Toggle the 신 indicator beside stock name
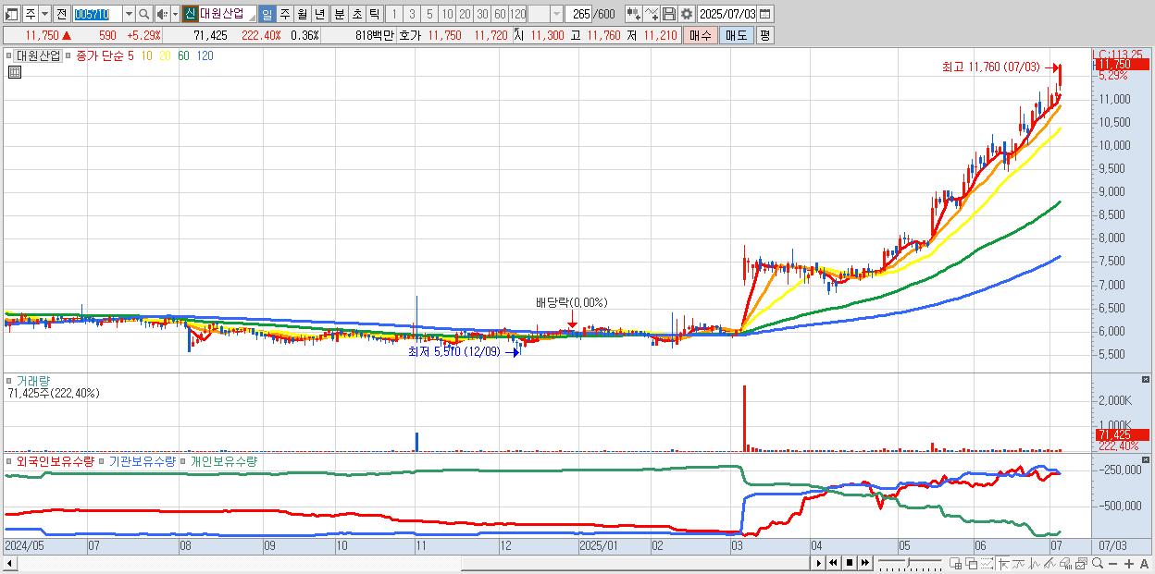1155x574 pixels. tap(189, 14)
